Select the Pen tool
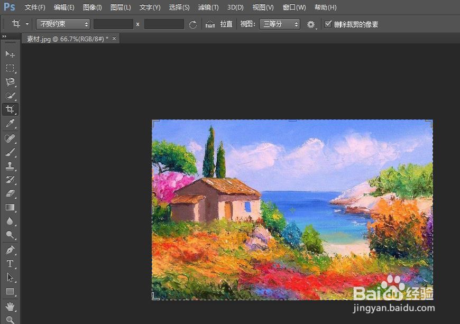Viewport: 460px width, 324px height. [10, 250]
